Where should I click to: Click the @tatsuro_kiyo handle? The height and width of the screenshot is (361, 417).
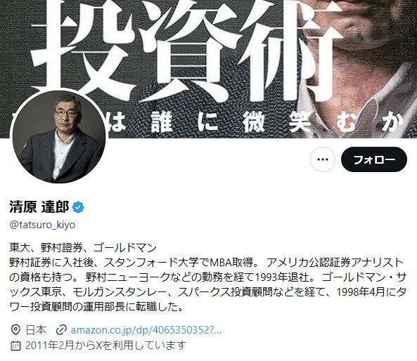(43, 225)
